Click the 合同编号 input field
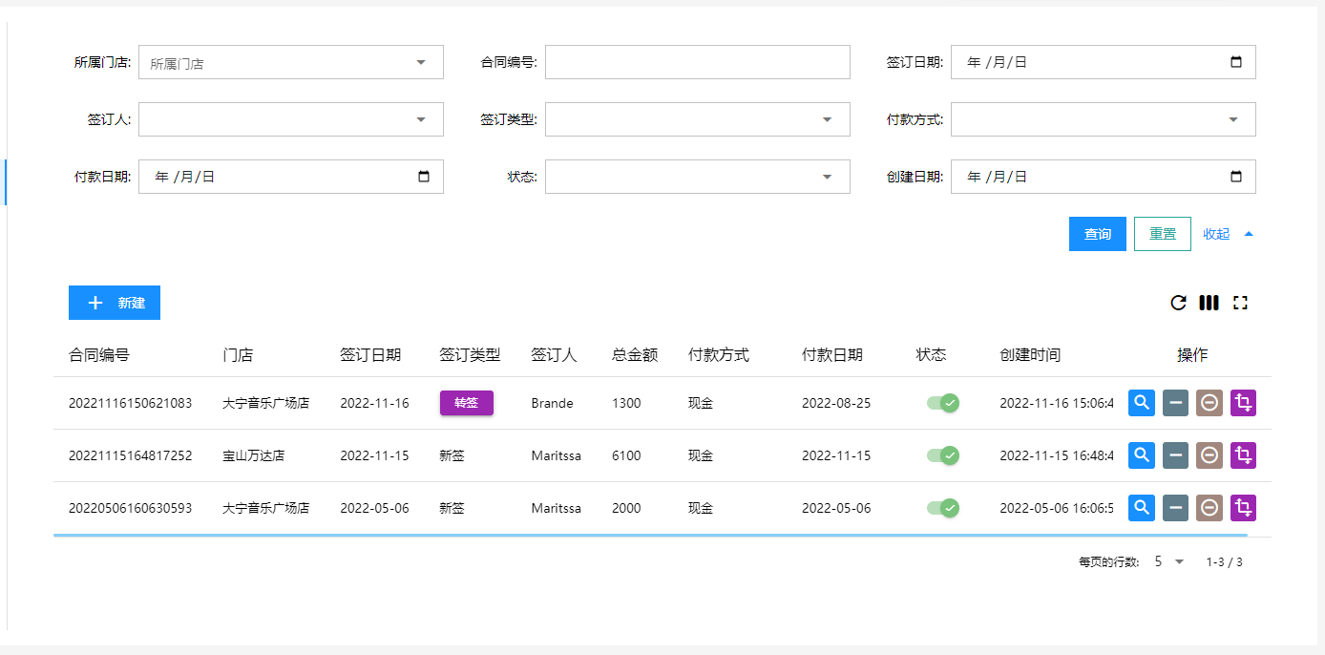The image size is (1325, 655). 697,62
